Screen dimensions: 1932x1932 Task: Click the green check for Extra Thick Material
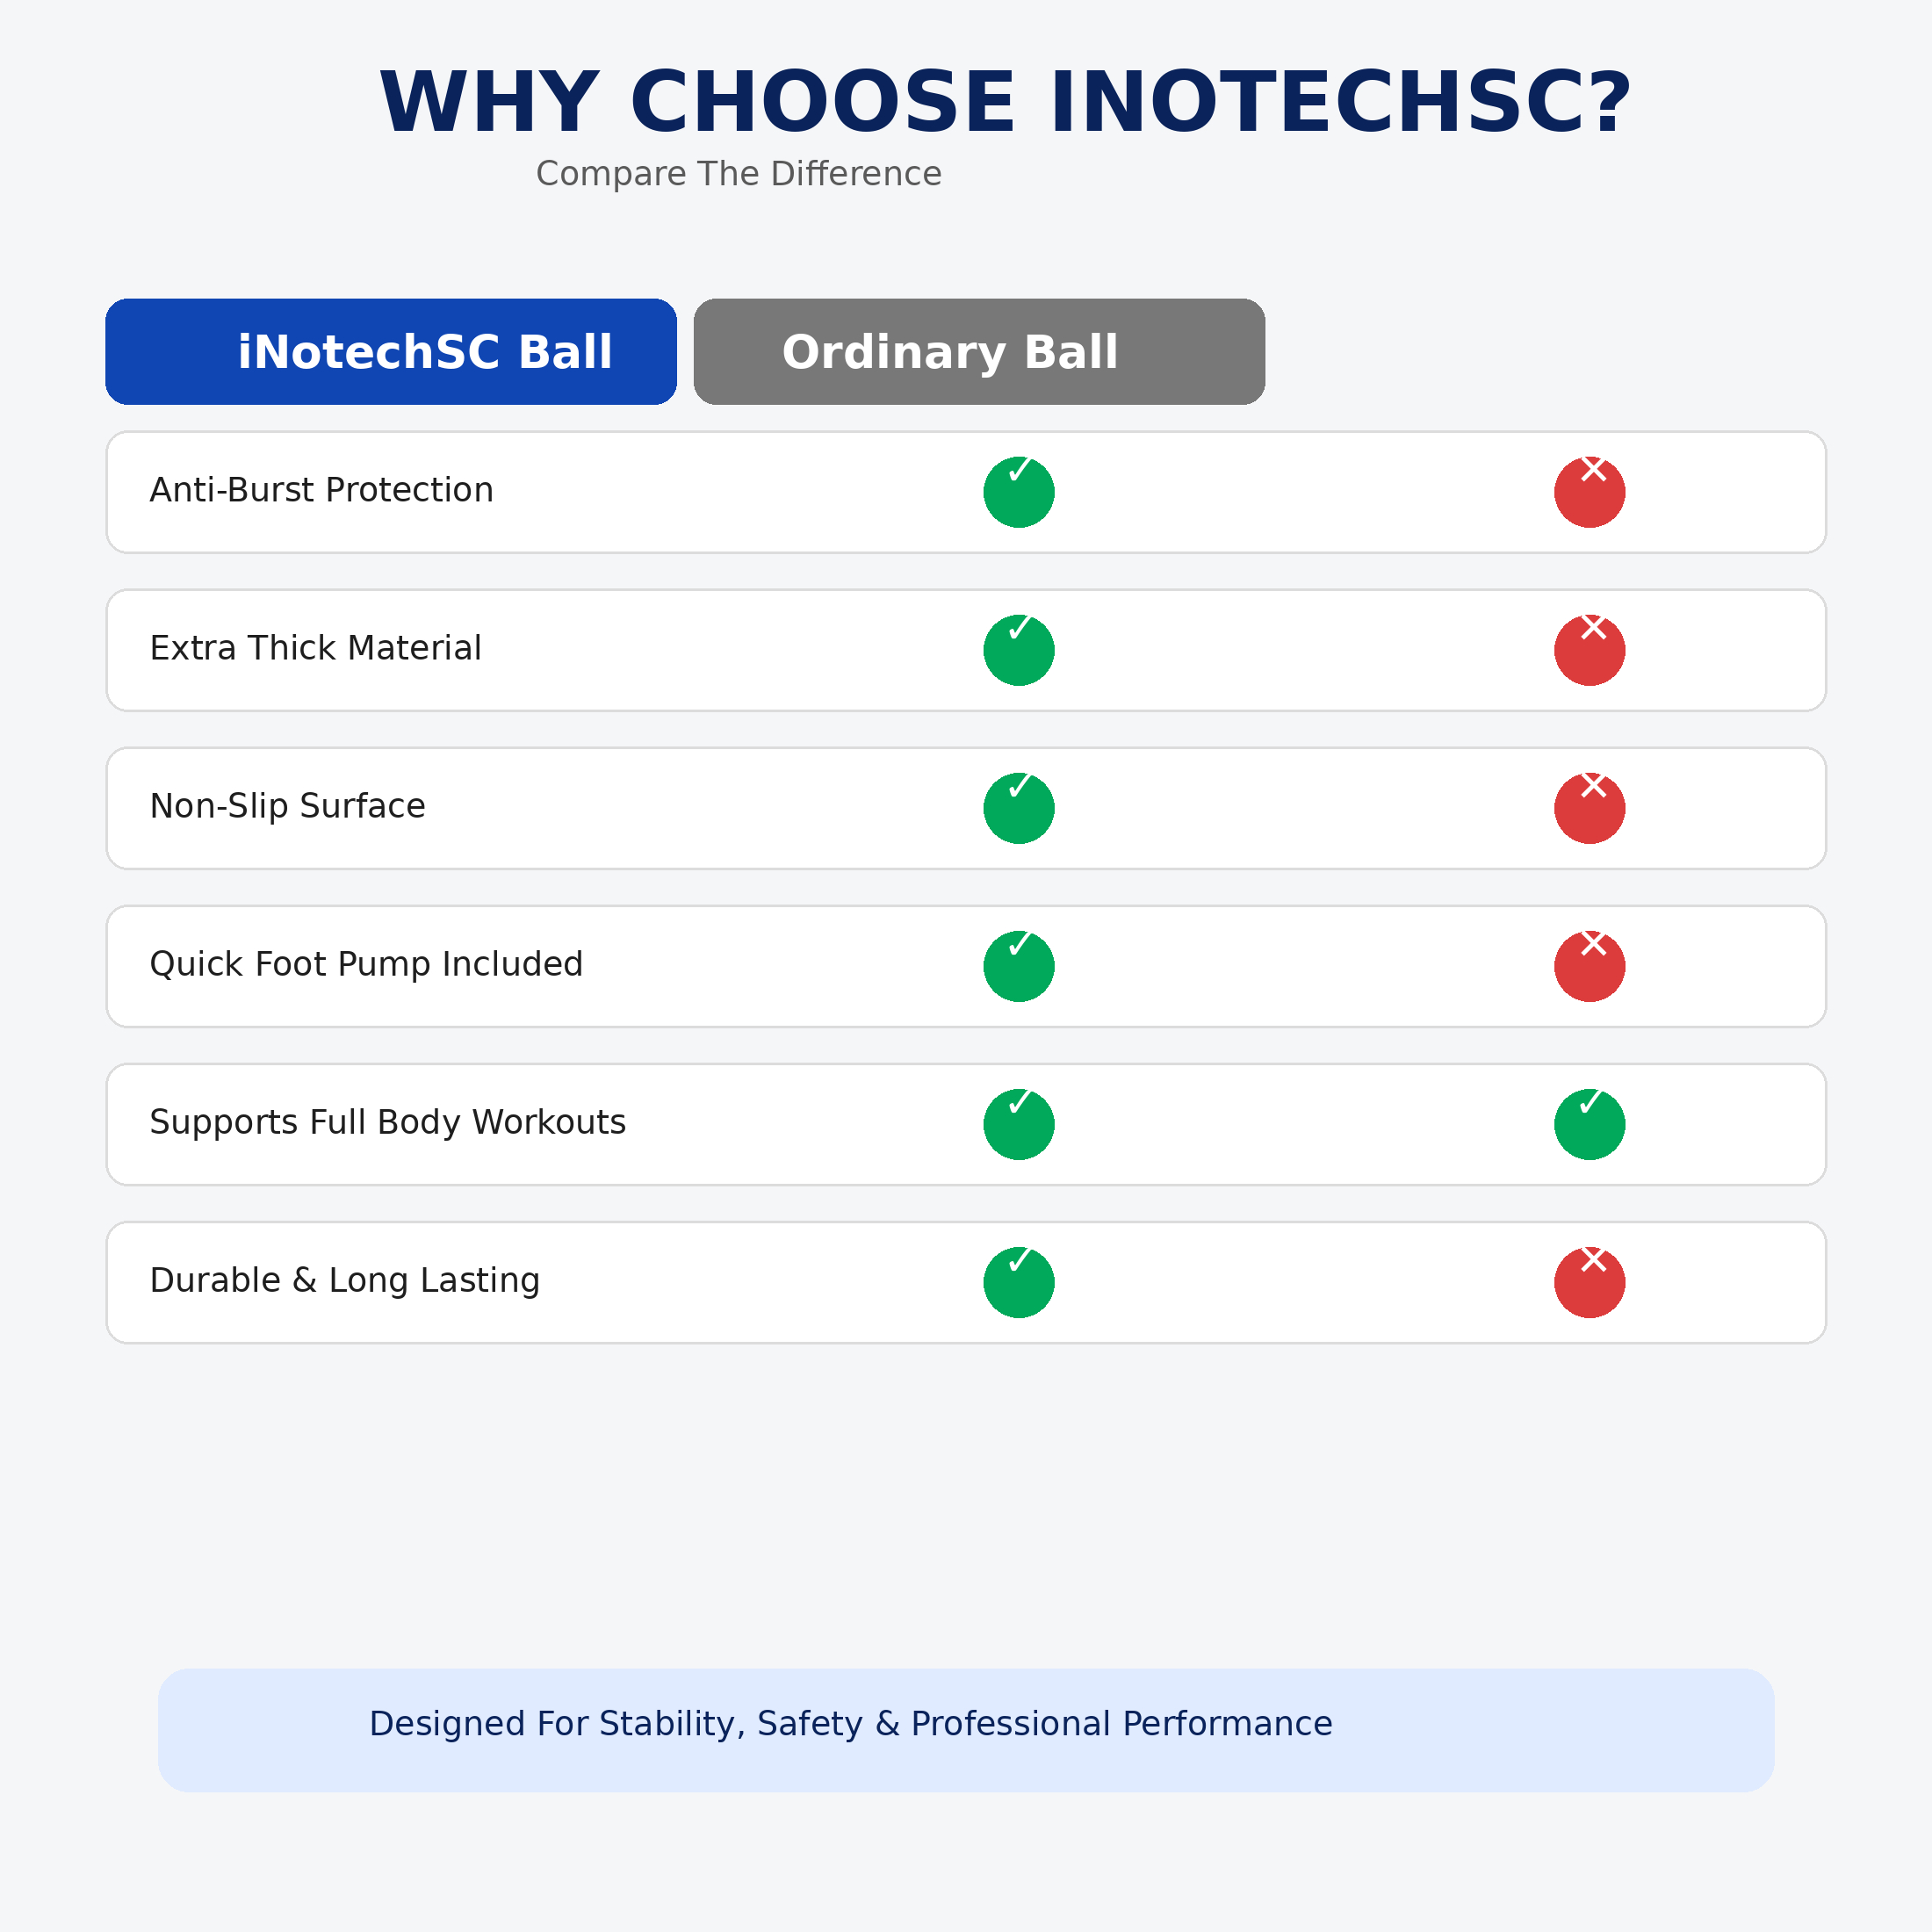coord(1019,650)
